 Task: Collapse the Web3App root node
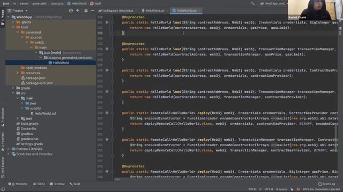pyautogui.click(x=9, y=17)
